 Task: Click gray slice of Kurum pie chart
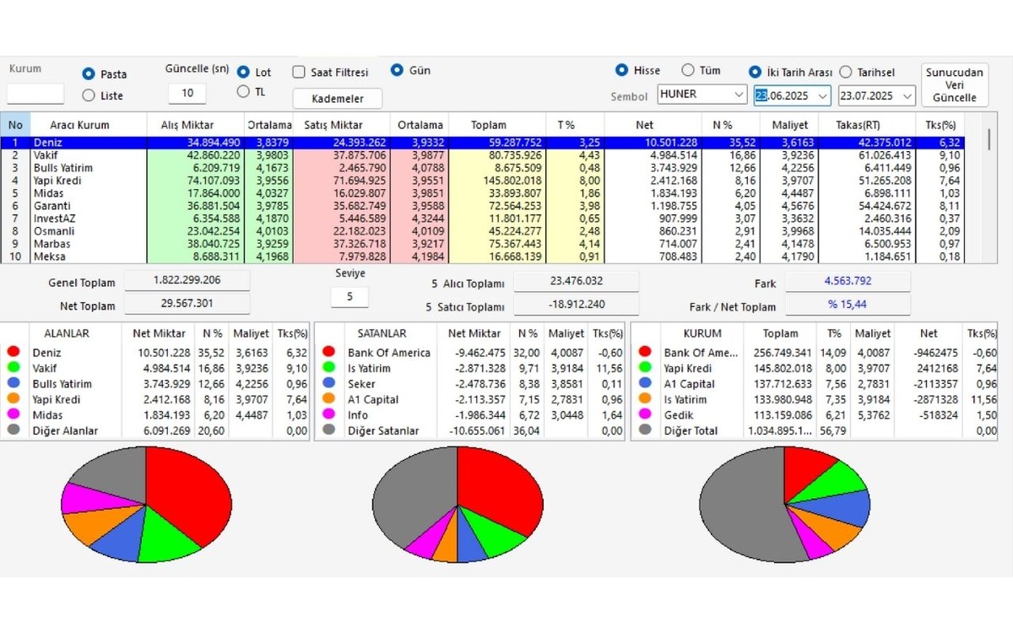point(741,506)
